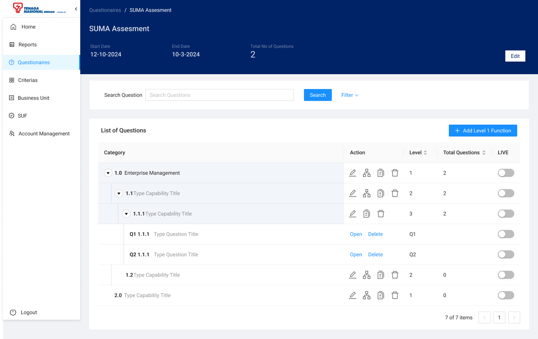The width and height of the screenshot is (538, 339).
Task: Collapse the 1.1.1 Type Capability Title row
Action: tap(126, 214)
